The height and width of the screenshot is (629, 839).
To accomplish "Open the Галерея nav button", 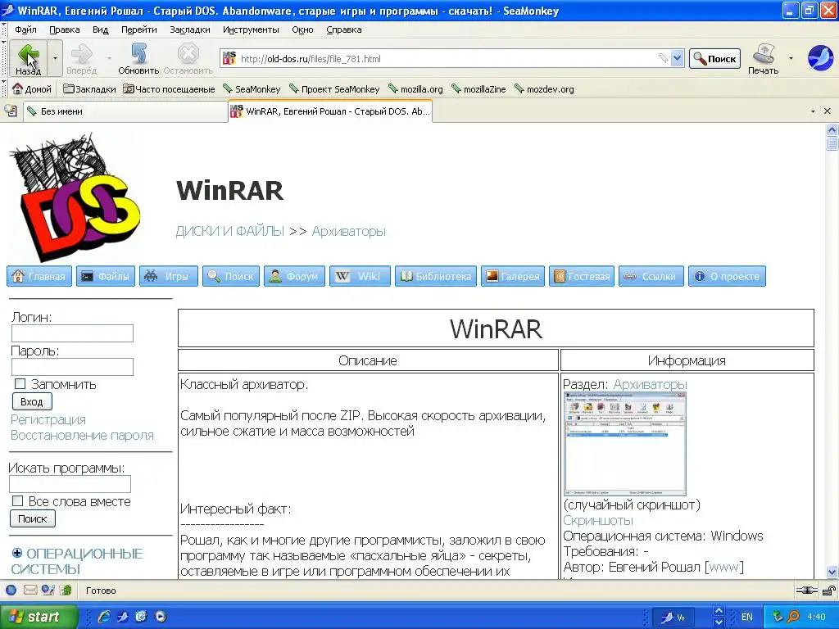I will point(513,276).
